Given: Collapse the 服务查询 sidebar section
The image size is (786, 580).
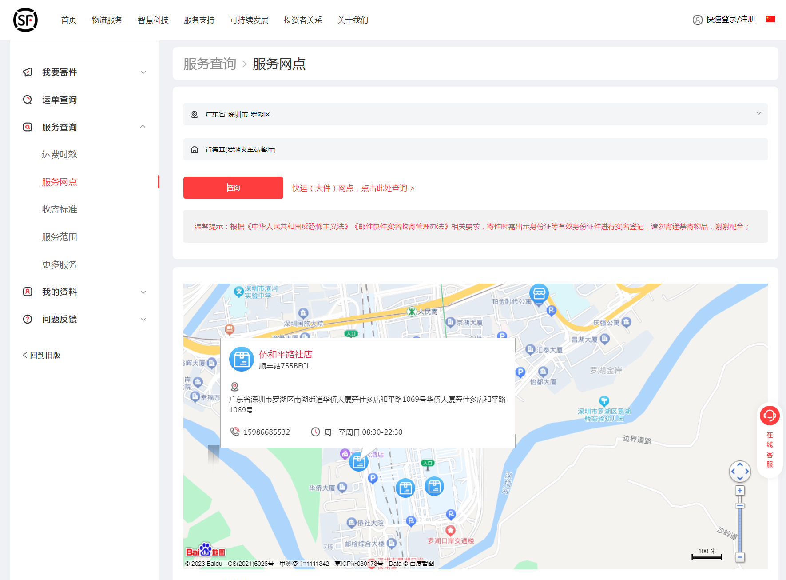Looking at the screenshot, I should point(143,127).
